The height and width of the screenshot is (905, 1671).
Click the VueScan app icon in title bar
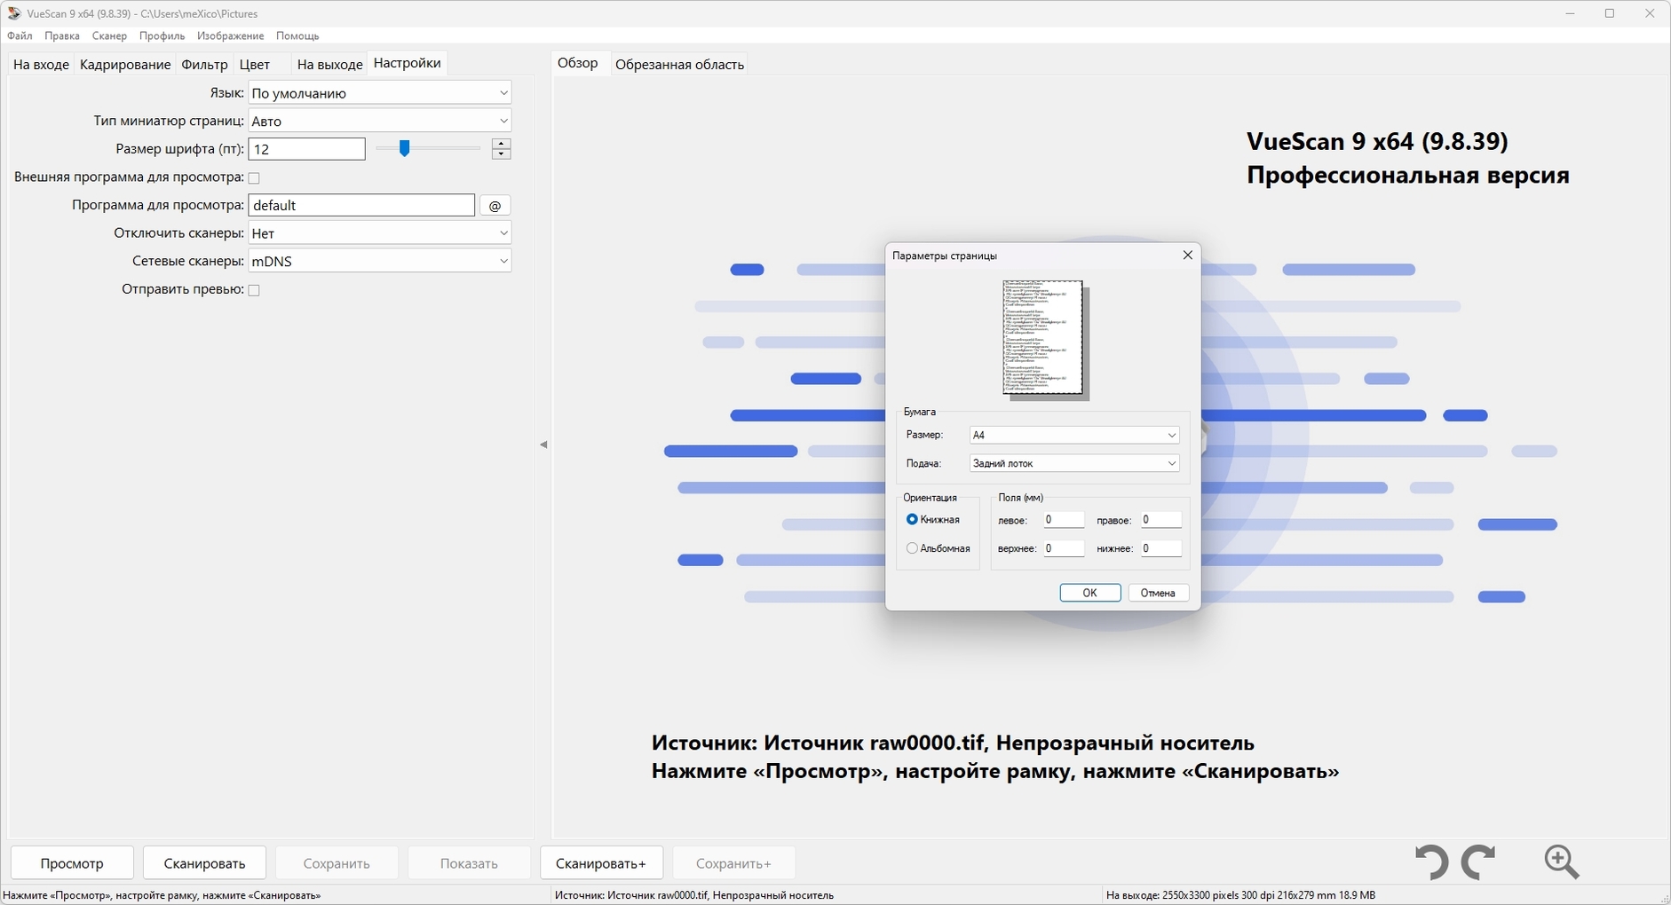13,13
